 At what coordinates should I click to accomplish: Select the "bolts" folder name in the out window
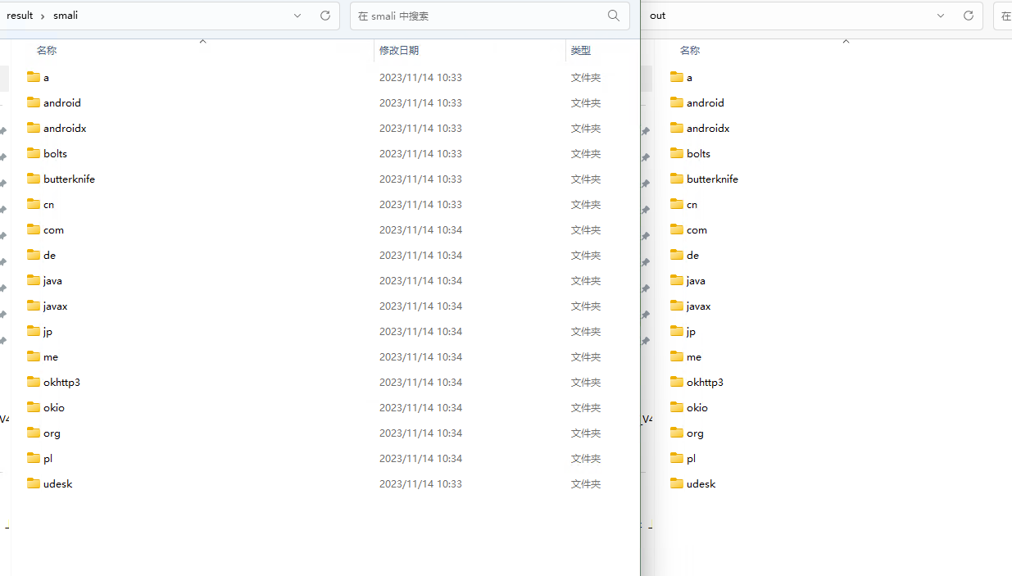[699, 154]
